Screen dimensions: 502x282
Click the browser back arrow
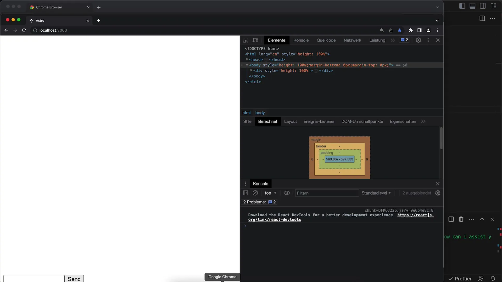[x=6, y=30]
